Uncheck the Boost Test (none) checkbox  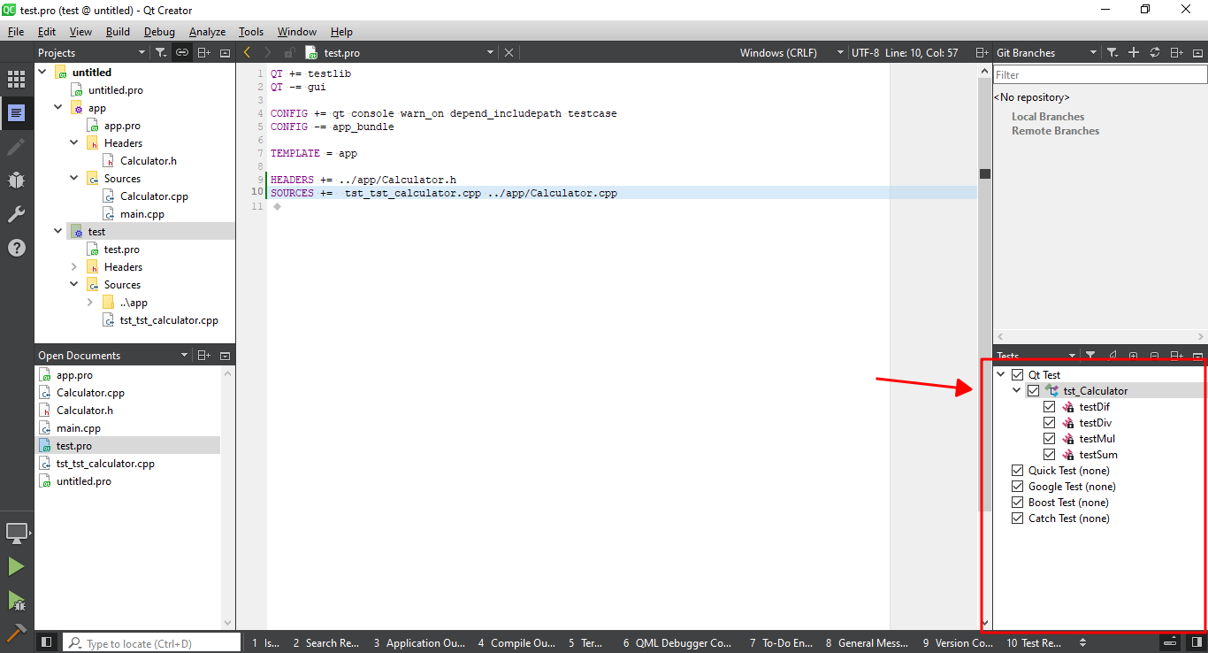(x=1017, y=503)
